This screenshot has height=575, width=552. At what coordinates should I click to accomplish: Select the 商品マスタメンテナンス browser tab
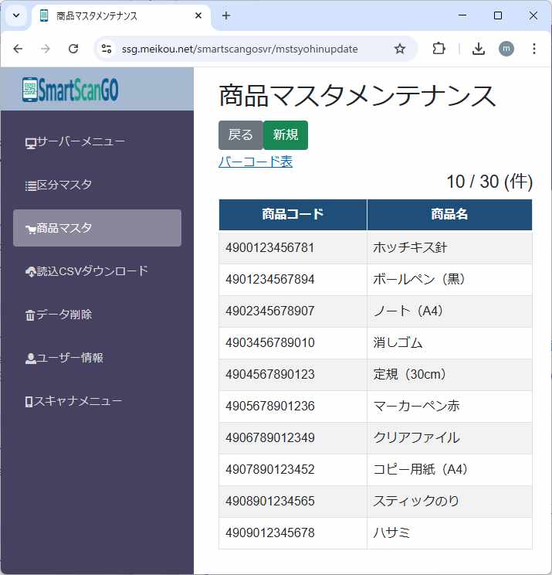[121, 16]
